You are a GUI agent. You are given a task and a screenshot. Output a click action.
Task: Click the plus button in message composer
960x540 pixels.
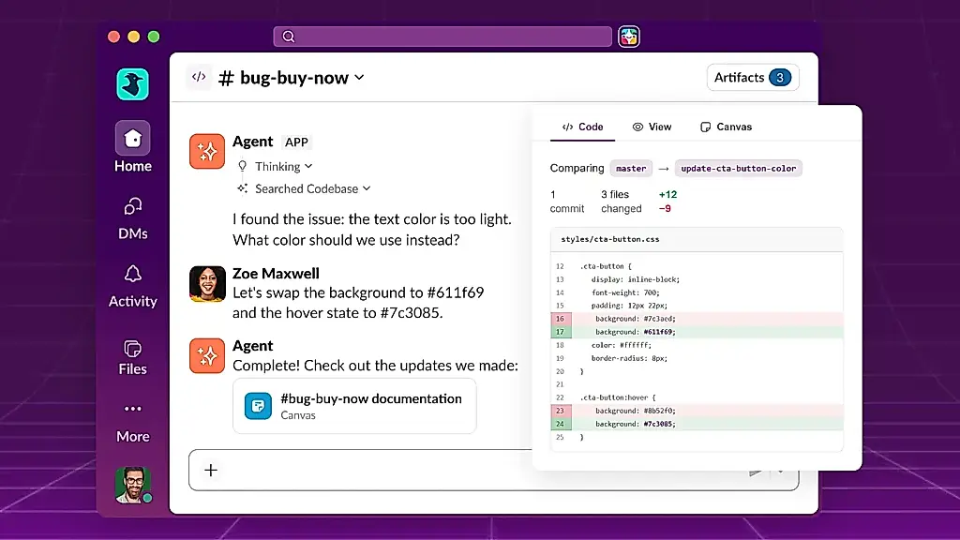pos(211,471)
